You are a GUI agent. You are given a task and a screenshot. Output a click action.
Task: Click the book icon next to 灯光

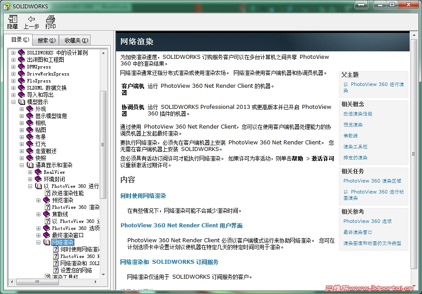[30, 144]
